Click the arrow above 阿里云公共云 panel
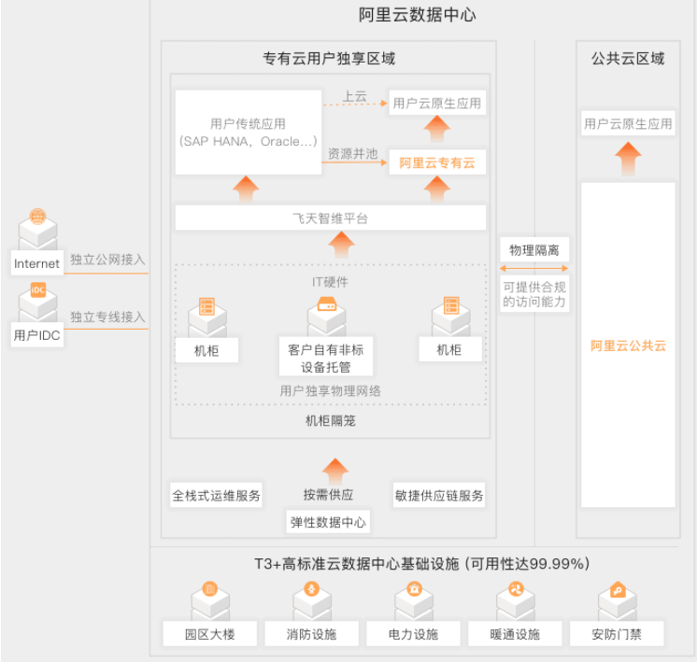 pyautogui.click(x=628, y=159)
